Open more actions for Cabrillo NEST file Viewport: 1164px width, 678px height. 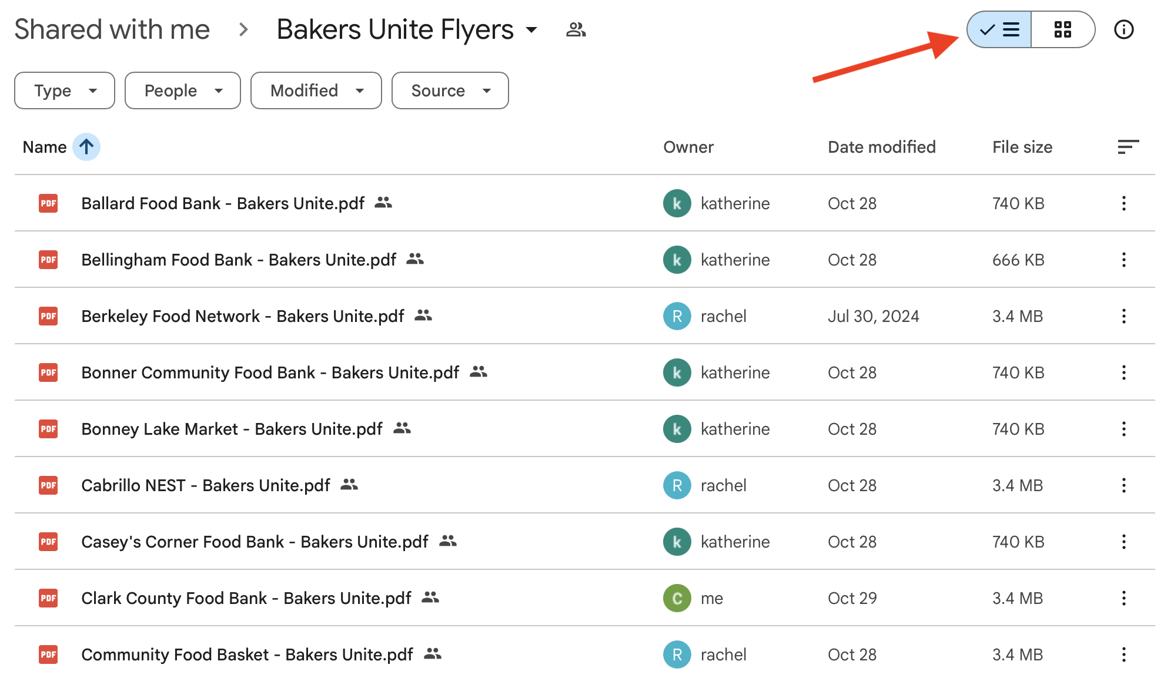(x=1124, y=485)
